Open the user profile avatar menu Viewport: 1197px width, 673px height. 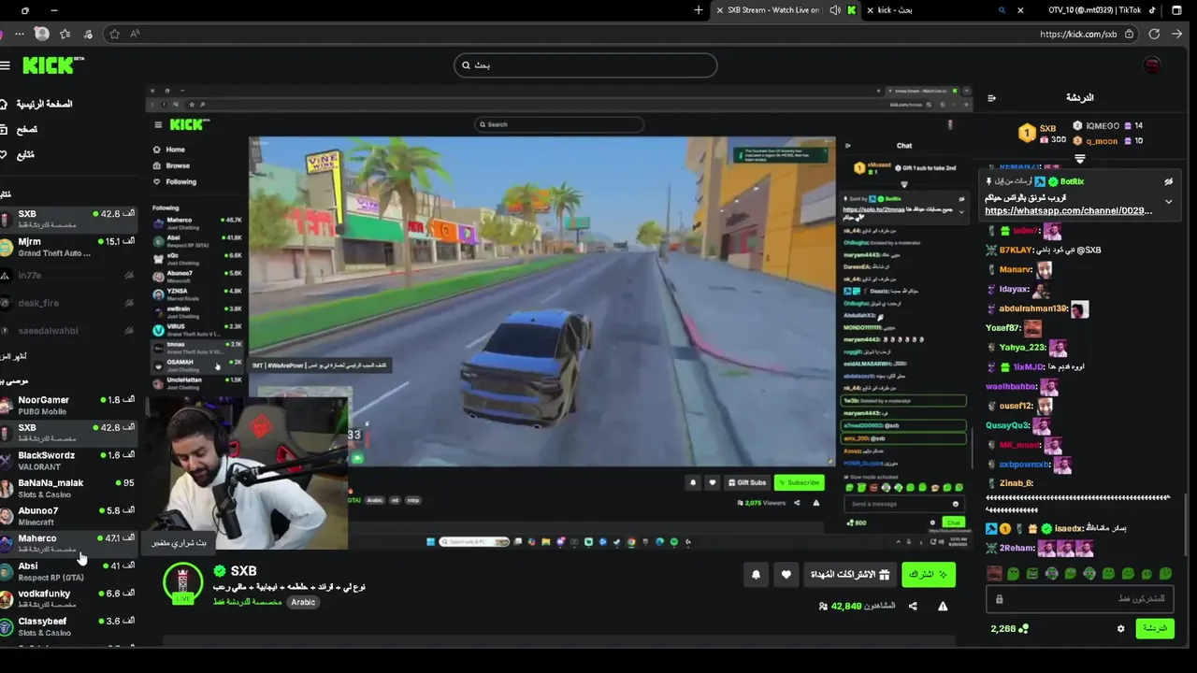tap(1152, 65)
